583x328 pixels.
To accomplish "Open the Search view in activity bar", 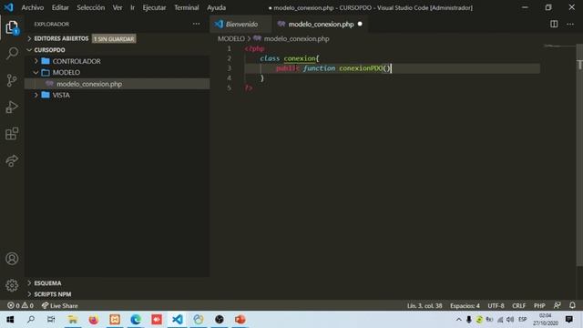I will [12, 53].
